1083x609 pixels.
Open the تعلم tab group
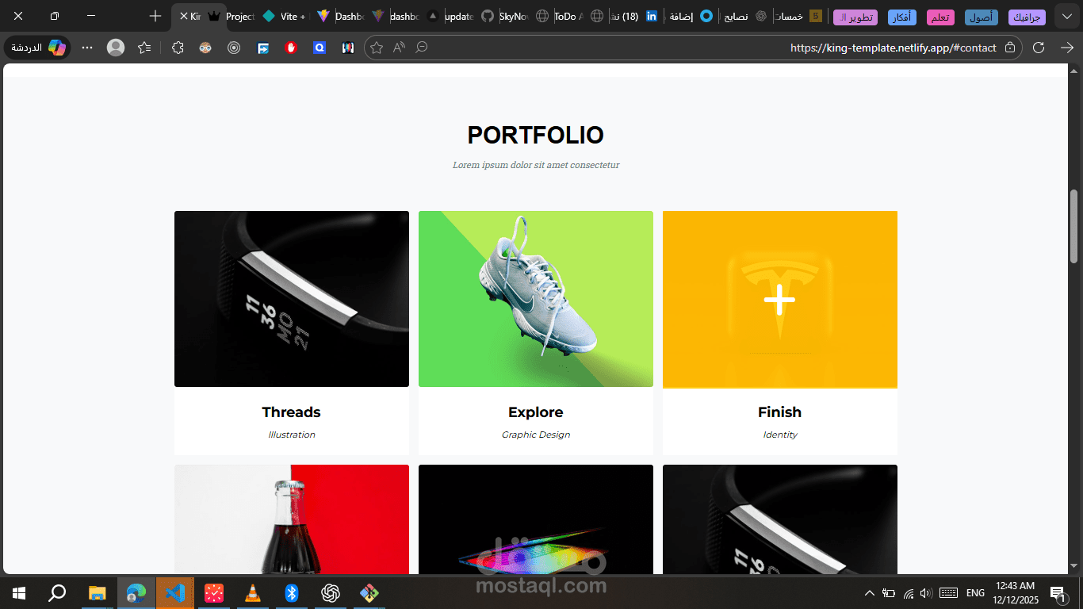click(940, 17)
